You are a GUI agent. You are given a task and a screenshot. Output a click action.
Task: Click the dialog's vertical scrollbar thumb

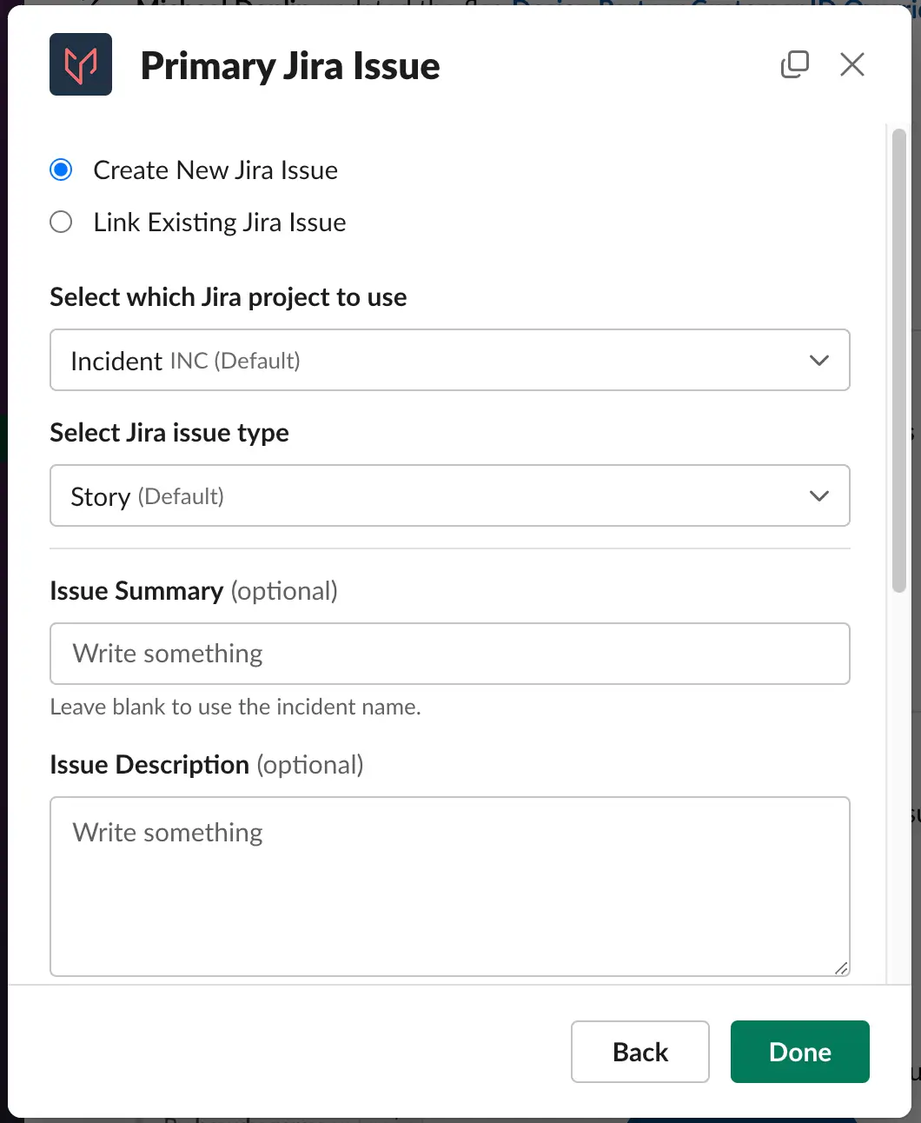coord(899,361)
